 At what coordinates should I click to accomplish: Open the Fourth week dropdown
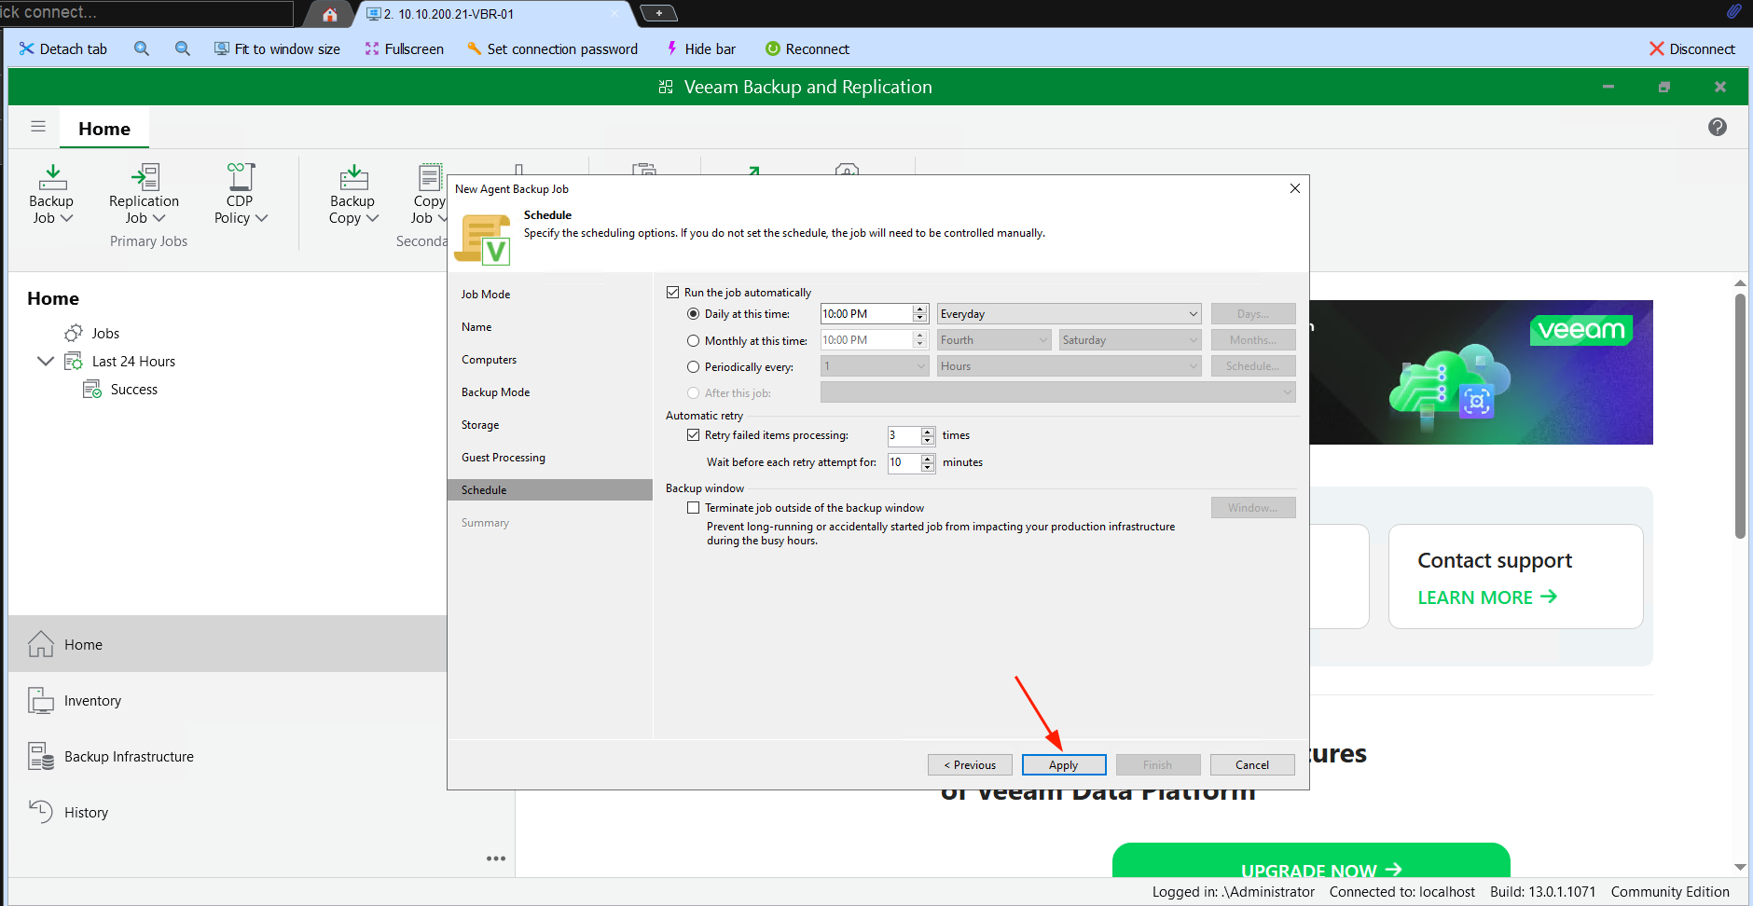994,339
